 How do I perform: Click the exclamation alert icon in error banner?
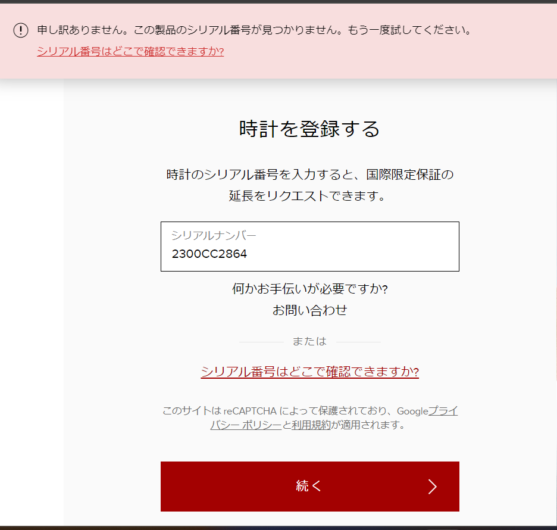pyautogui.click(x=21, y=30)
